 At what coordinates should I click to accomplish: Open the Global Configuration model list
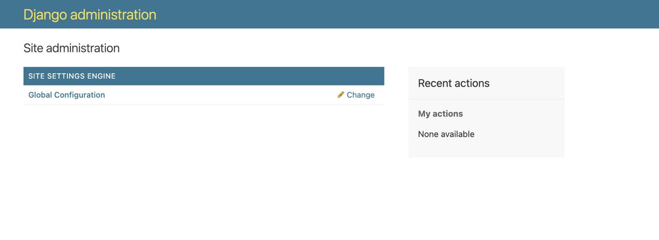click(66, 95)
